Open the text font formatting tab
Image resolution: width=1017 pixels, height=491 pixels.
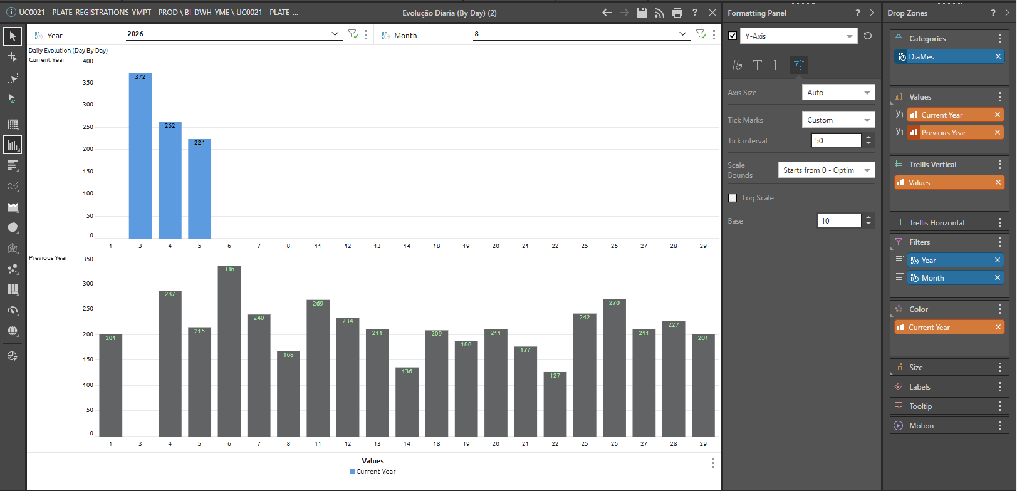[758, 65]
